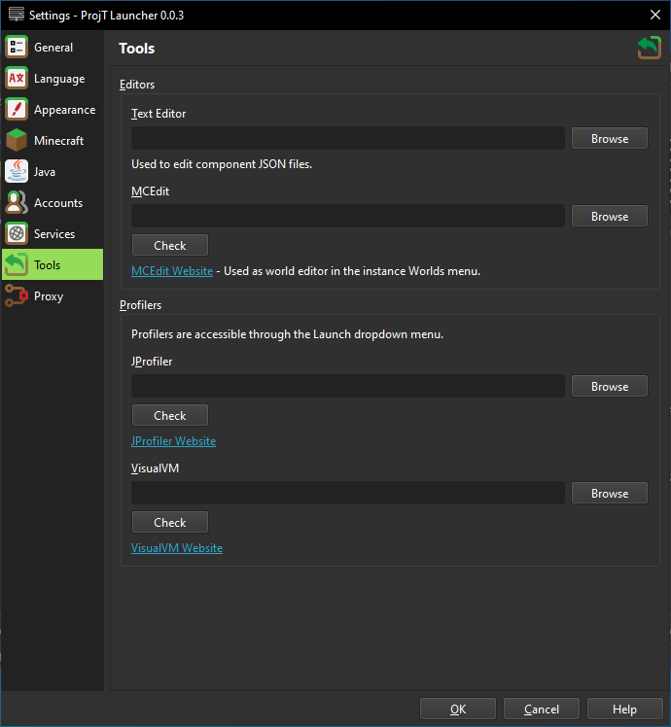671x727 pixels.
Task: Switch to the Language page
Action: point(53,79)
